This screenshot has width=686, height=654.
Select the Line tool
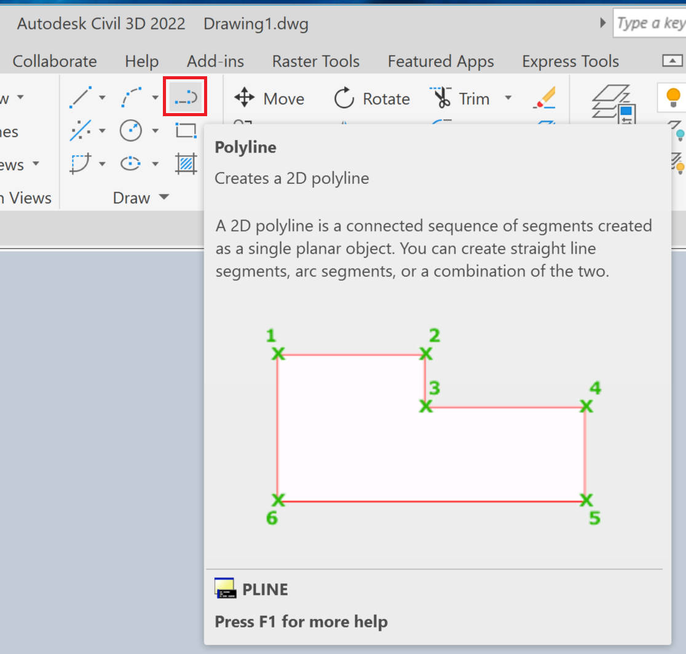pos(81,97)
